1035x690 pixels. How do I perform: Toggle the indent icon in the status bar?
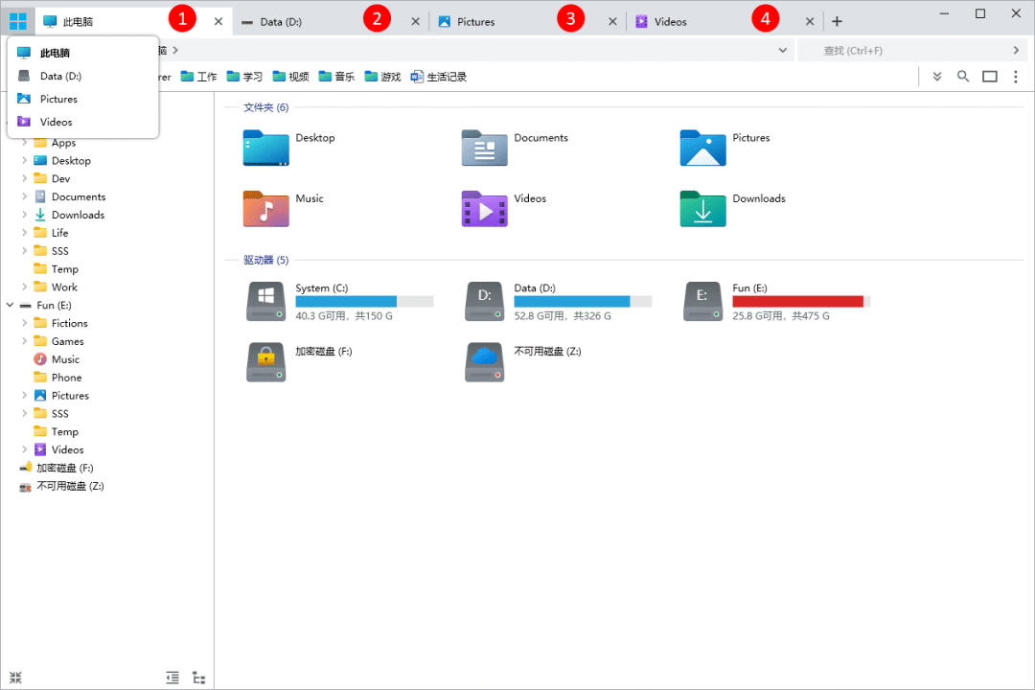click(x=172, y=677)
